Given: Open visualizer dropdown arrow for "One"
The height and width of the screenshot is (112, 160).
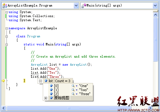Looking at the screenshot, I should point(77,86).
